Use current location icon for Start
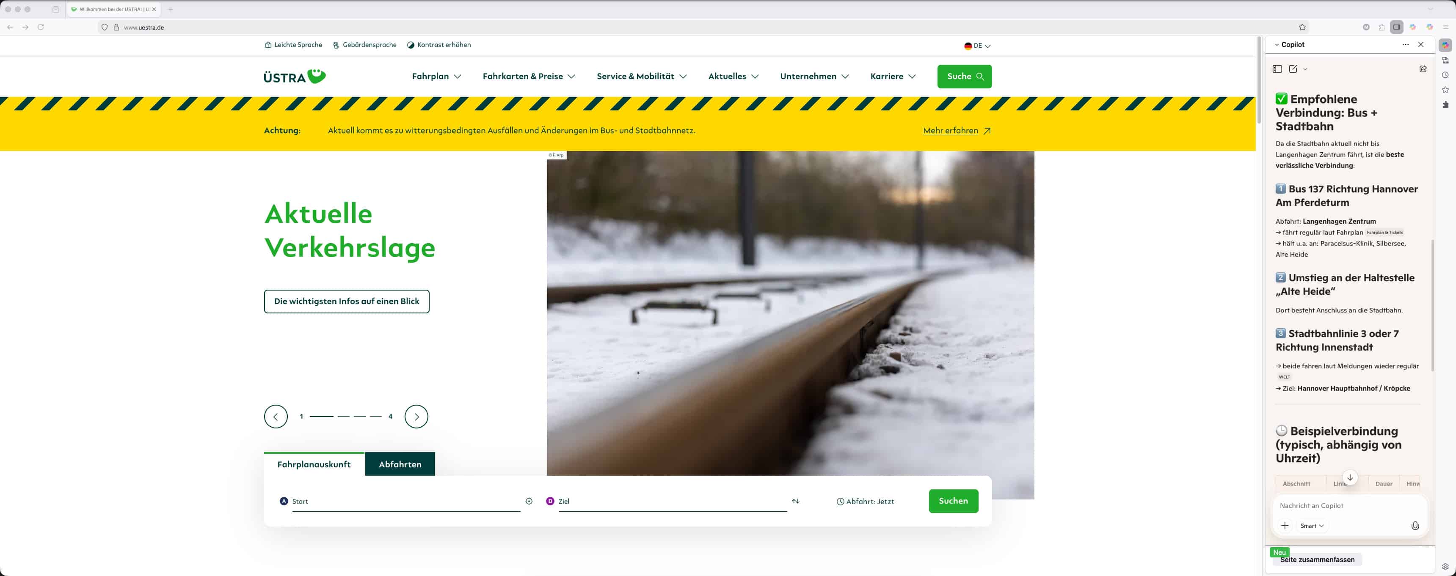Image resolution: width=1456 pixels, height=576 pixels. [x=529, y=502]
